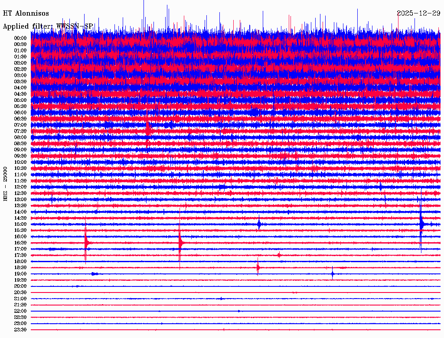Select the 01:30 time row label
Viewport: 444px width, 338px height.
click(x=20, y=57)
